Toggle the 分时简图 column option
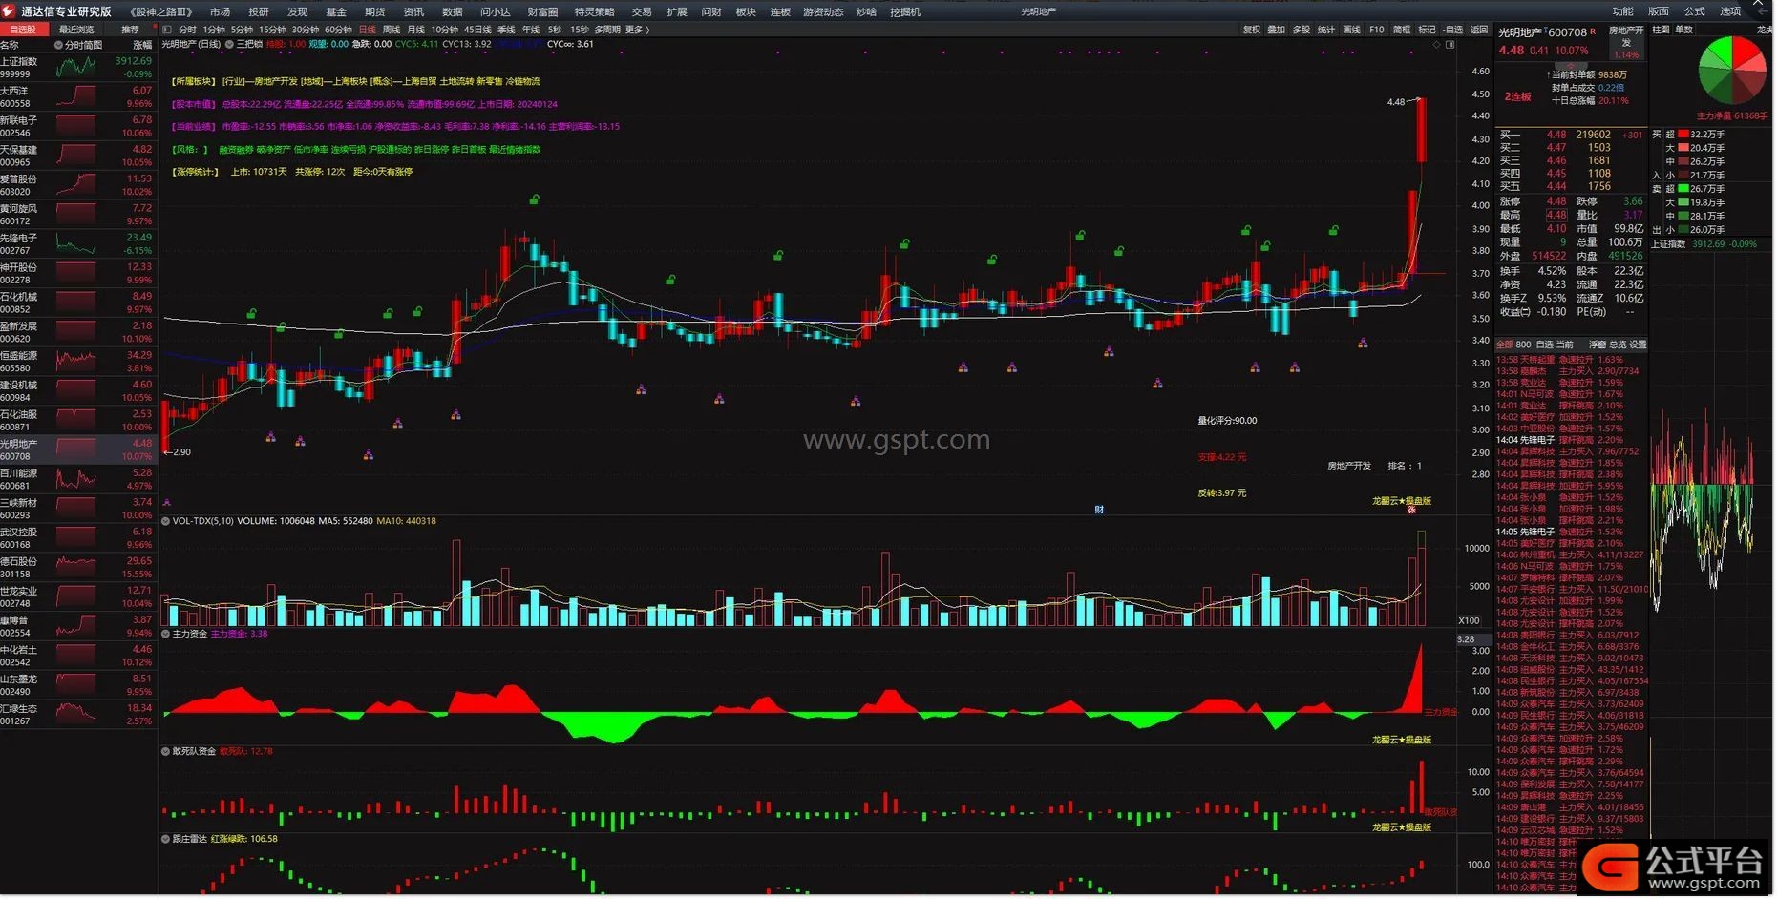The image size is (1778, 899). coord(58,45)
